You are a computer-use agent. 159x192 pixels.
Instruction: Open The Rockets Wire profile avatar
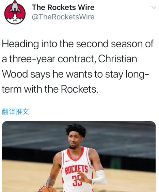click(x=15, y=12)
